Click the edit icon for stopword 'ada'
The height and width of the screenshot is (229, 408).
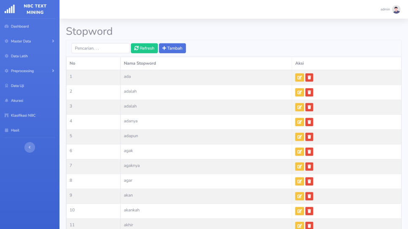click(x=299, y=78)
